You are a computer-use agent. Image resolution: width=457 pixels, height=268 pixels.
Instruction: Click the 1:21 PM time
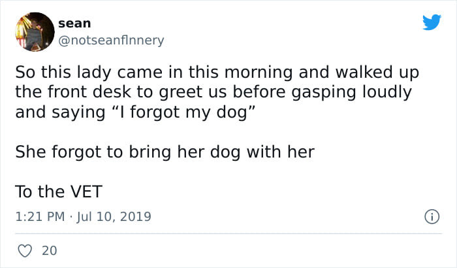39,216
